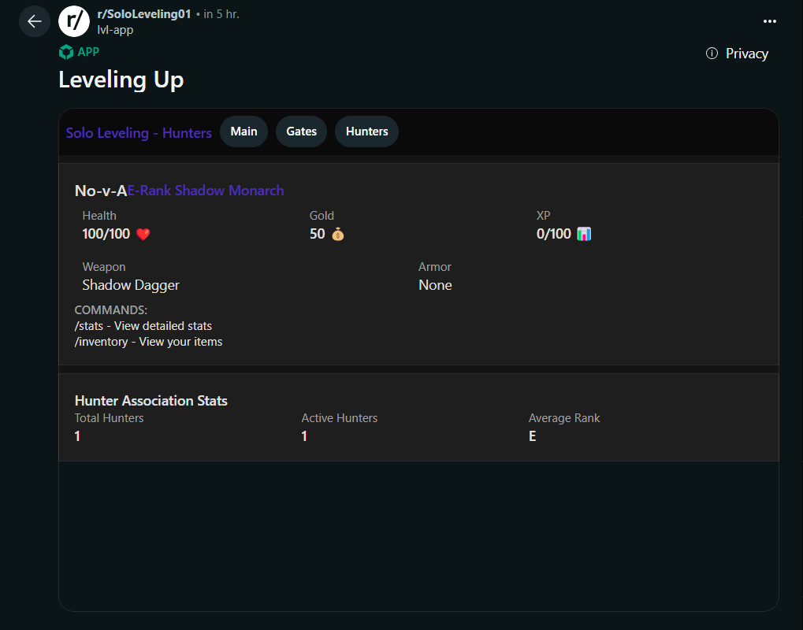Click the gold value 50

click(x=318, y=234)
